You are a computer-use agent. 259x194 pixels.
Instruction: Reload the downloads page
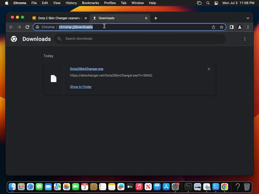pyautogui.click(x=27, y=27)
